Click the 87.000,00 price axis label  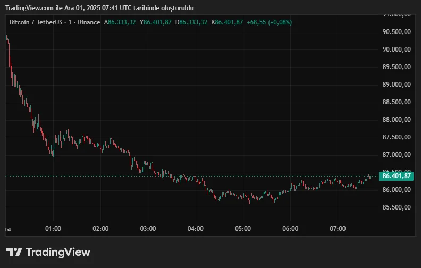397,155
